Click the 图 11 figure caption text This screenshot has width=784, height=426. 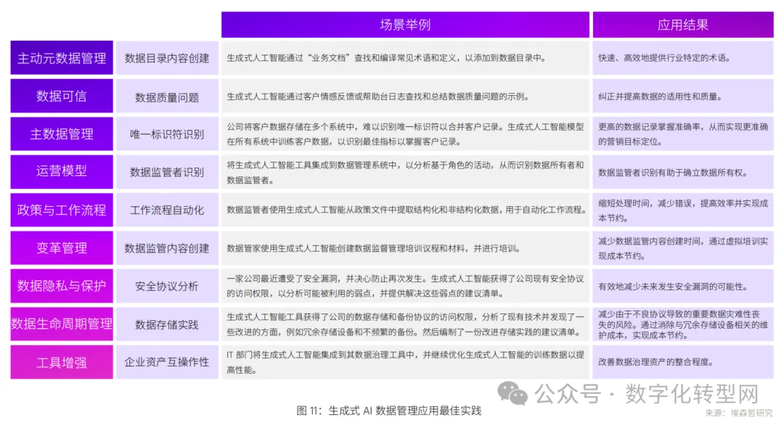point(389,411)
